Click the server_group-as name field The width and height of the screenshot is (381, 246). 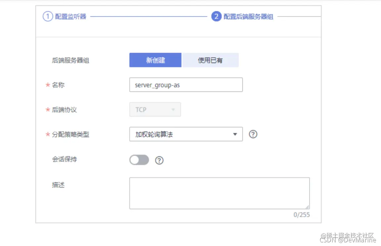coord(186,85)
